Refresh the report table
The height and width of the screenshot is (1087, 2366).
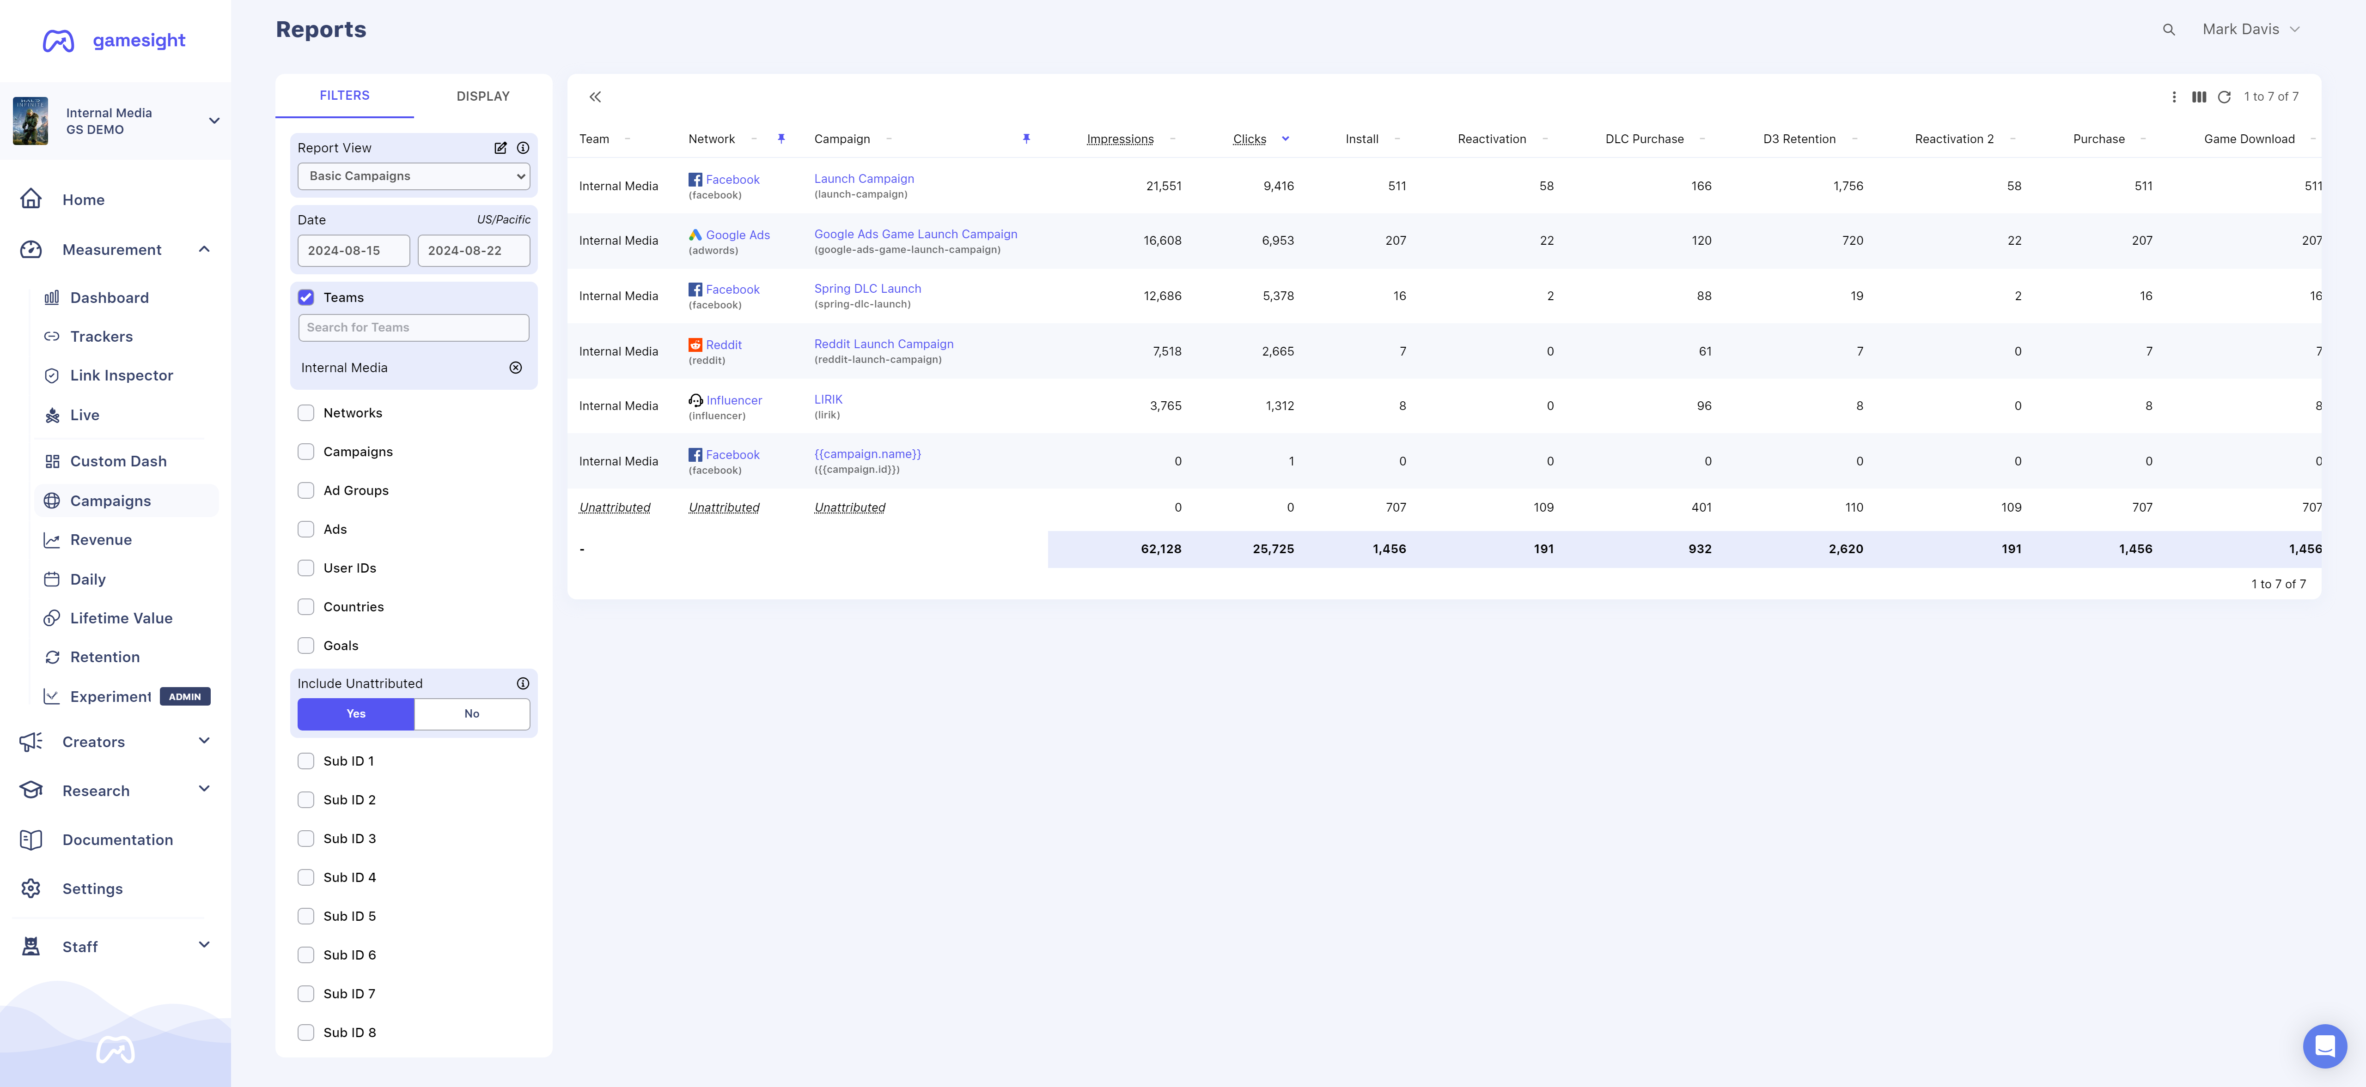tap(2224, 97)
